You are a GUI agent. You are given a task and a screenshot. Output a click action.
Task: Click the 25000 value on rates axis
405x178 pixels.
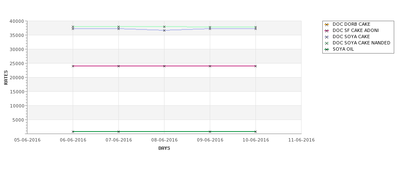pyautogui.click(x=17, y=63)
